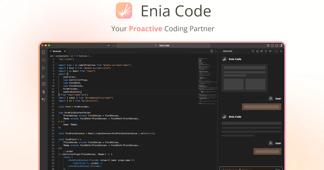The image size is (324, 170).
Task: Click 'name: TName;' on line 23
Action: 70,124
